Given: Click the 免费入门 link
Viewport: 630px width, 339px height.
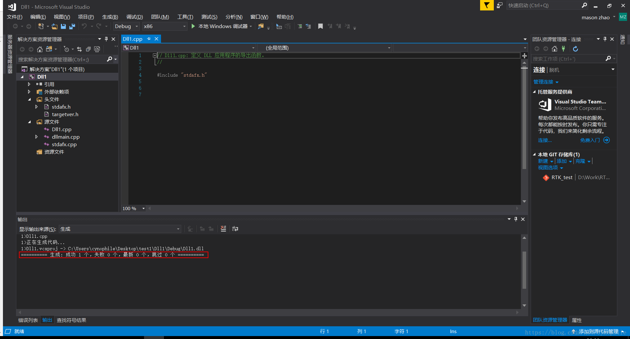Looking at the screenshot, I should click(x=590, y=140).
